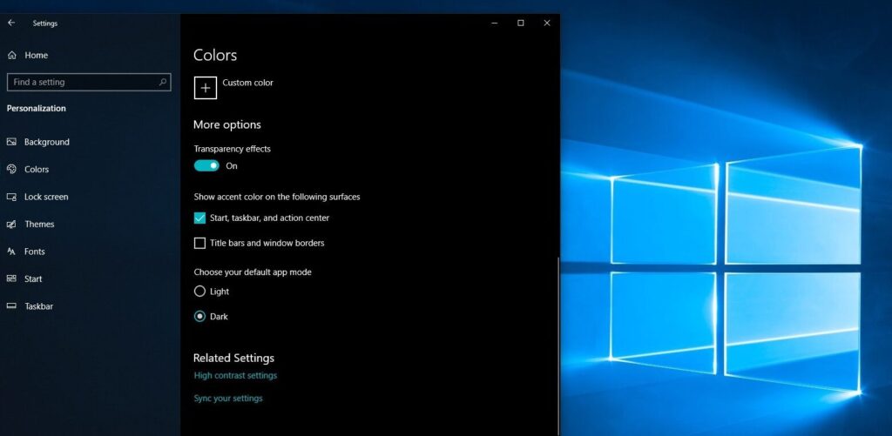Open the Lock screen page label
Image resolution: width=892 pixels, height=436 pixels.
coord(46,197)
